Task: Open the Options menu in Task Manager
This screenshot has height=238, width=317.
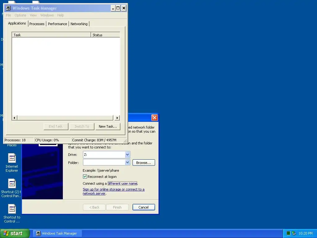Action: tap(20, 15)
